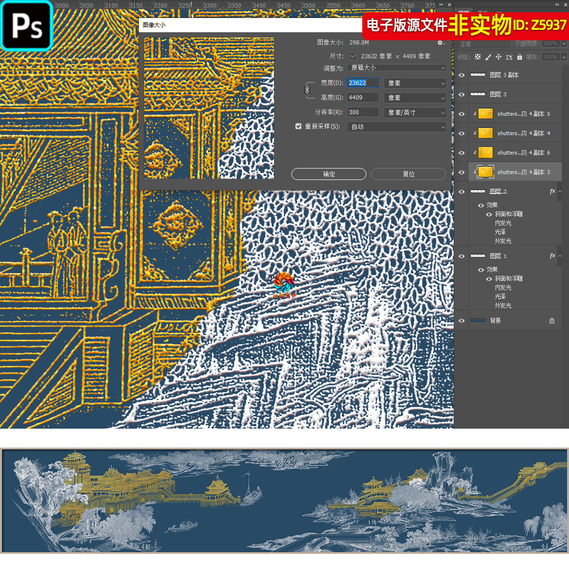Screen dimensions: 569x569
Task: Click the lock position move icon
Action: coord(498,57)
